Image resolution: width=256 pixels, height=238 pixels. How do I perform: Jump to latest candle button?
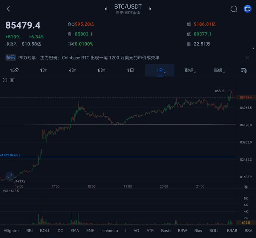pos(245,187)
